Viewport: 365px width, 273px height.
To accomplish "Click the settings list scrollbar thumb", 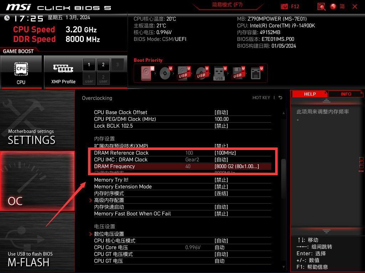I will pos(283,179).
